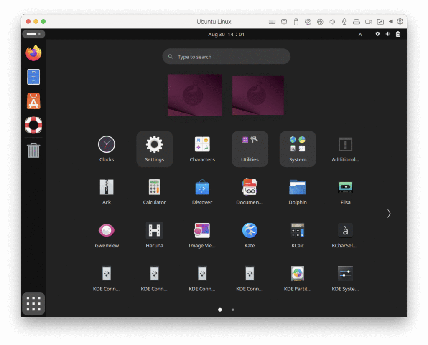The image size is (428, 345).
Task: Expand the System app folder
Action: point(298,149)
